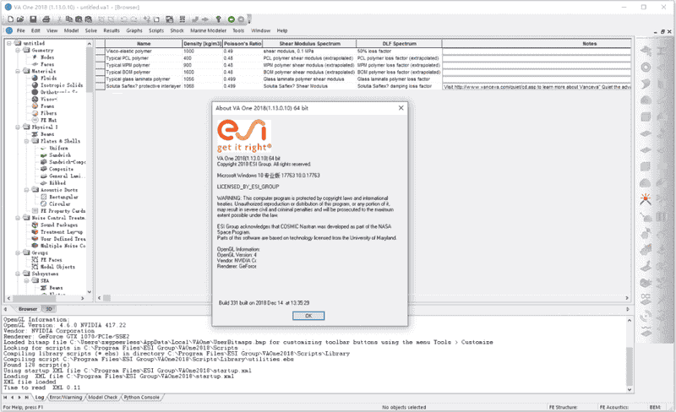Screen dimensions: 676x412
Task: Click OK in the About dialog
Action: [308, 316]
